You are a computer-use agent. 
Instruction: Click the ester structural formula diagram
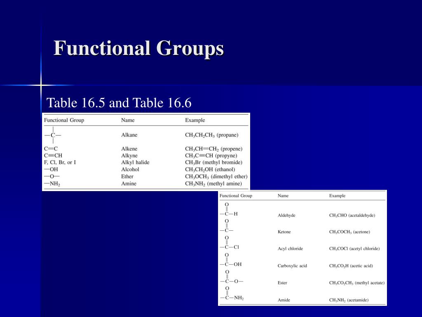[x=231, y=278]
